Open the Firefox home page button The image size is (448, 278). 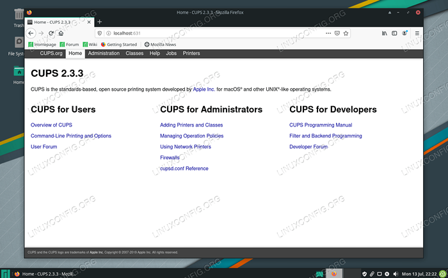click(61, 33)
